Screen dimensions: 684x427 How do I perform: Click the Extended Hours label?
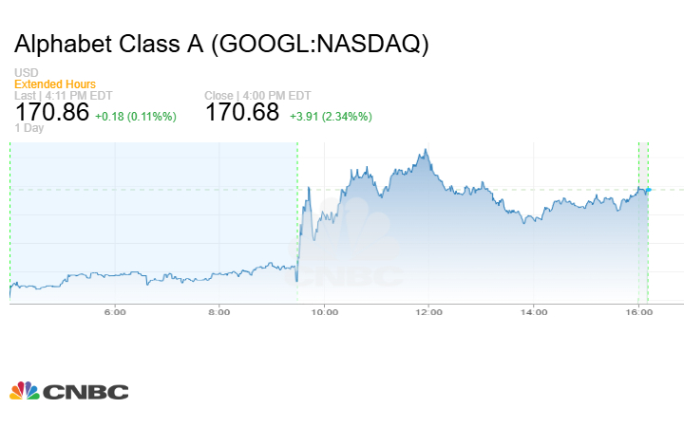click(54, 84)
